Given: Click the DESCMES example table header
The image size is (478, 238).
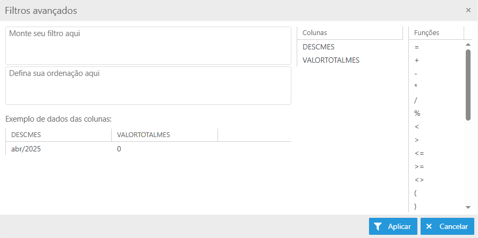Looking at the screenshot, I should tap(26, 135).
